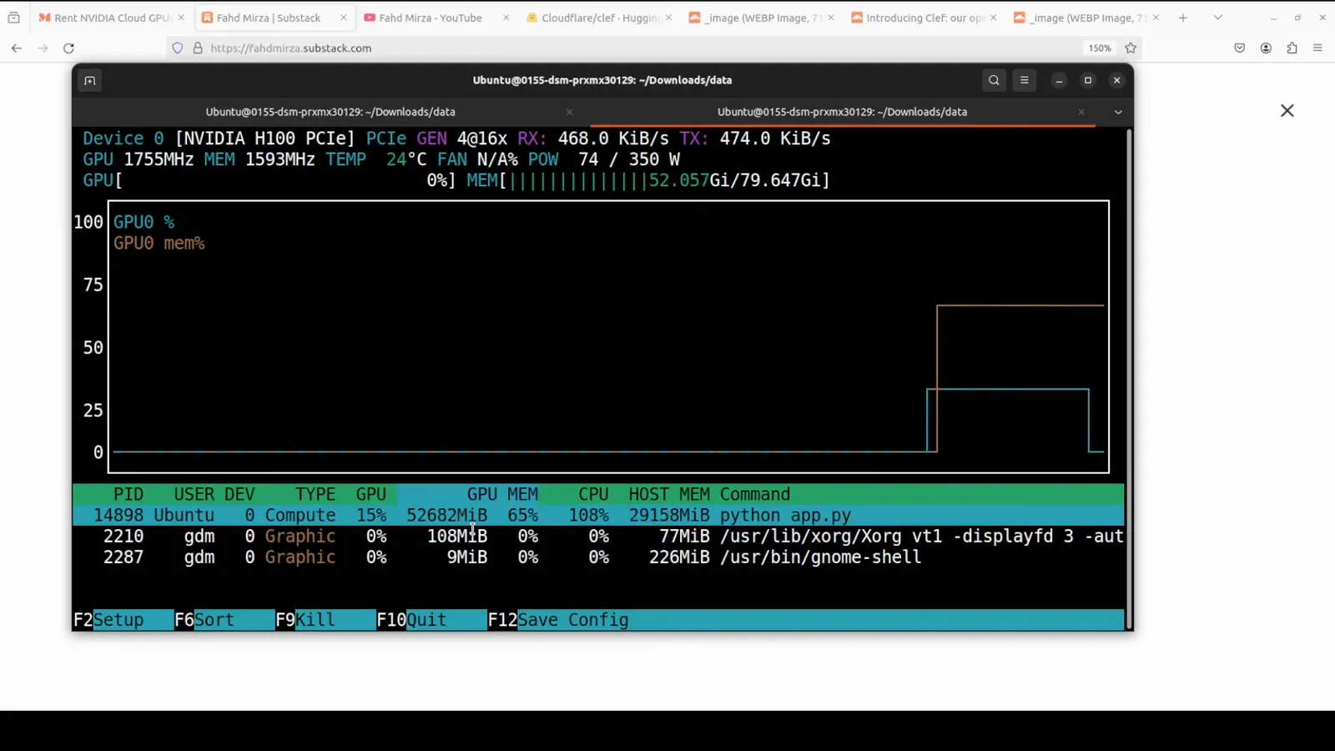1335x751 pixels.
Task: Open Firefox application menu
Action: coord(1317,48)
